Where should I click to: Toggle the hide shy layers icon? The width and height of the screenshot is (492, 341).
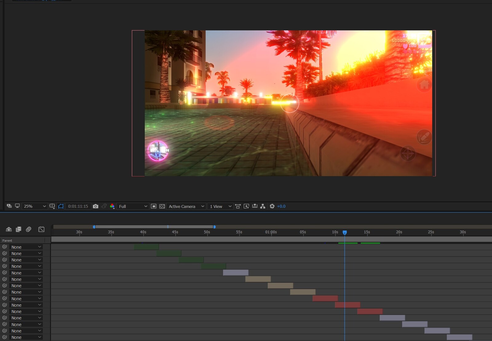(9, 229)
